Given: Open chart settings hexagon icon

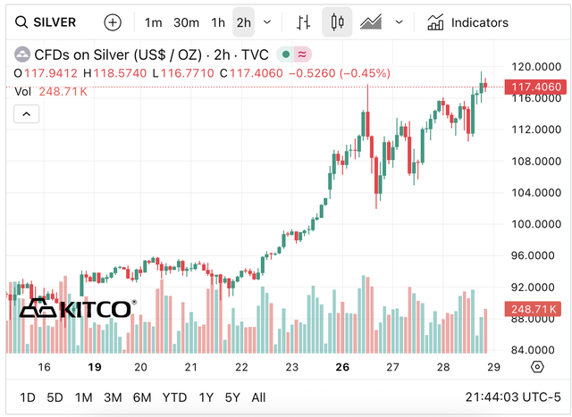Looking at the screenshot, I should click(x=537, y=367).
